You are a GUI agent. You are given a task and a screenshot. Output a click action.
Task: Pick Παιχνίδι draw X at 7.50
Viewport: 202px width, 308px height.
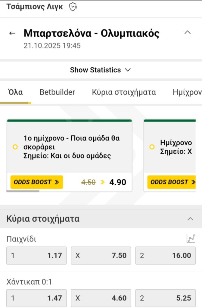click(x=101, y=256)
